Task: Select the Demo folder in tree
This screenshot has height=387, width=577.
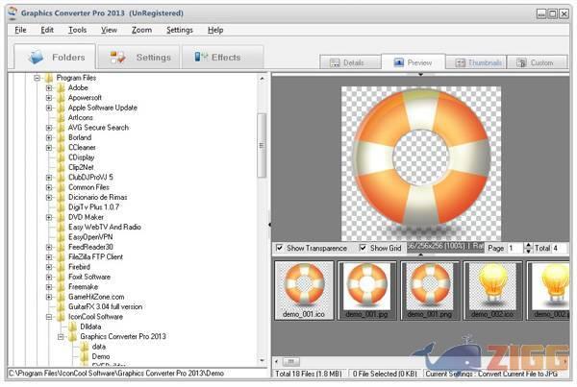Action: 100,356
